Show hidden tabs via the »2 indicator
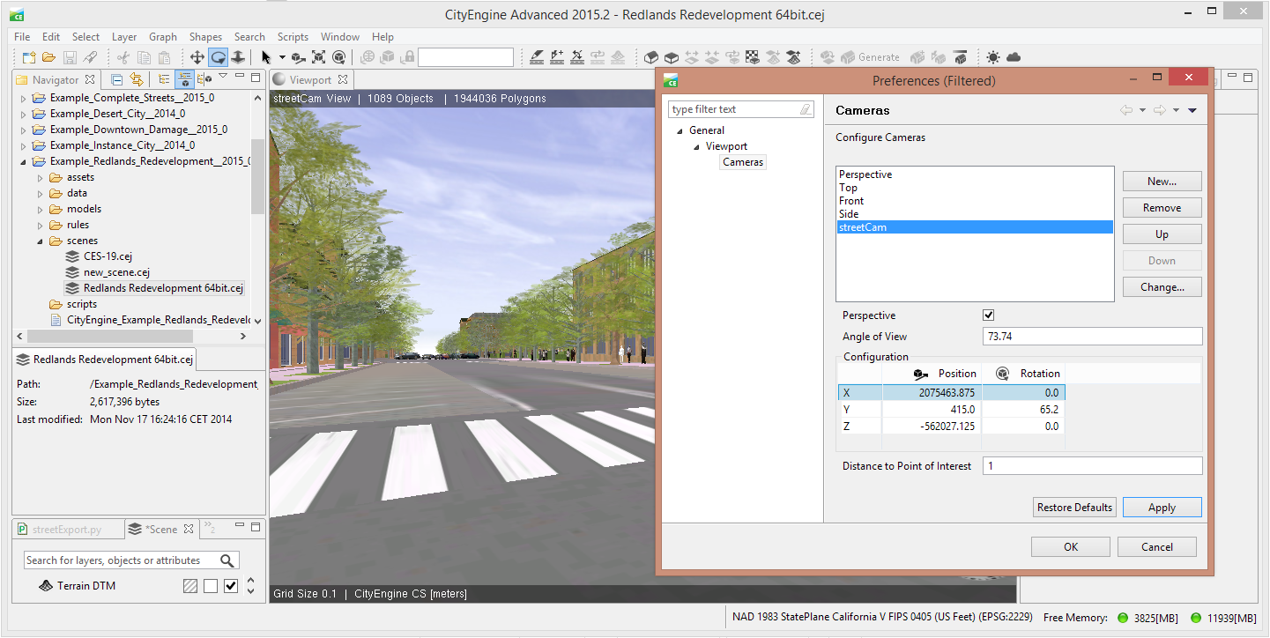 (x=211, y=529)
